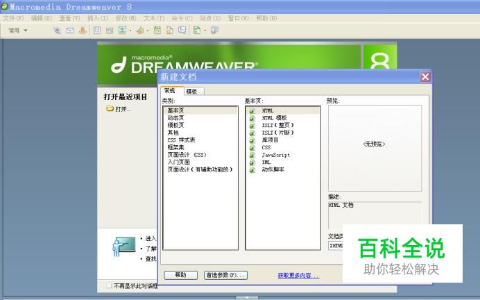Viewport: 480px width, 300px height.
Task: Select 动作脚本 in the page list
Action: point(283,169)
